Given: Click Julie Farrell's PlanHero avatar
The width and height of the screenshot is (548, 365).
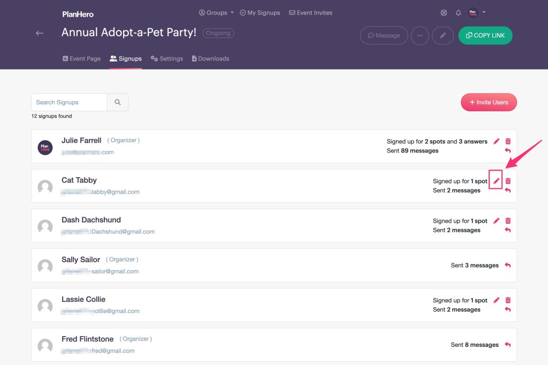Looking at the screenshot, I should pyautogui.click(x=45, y=148).
